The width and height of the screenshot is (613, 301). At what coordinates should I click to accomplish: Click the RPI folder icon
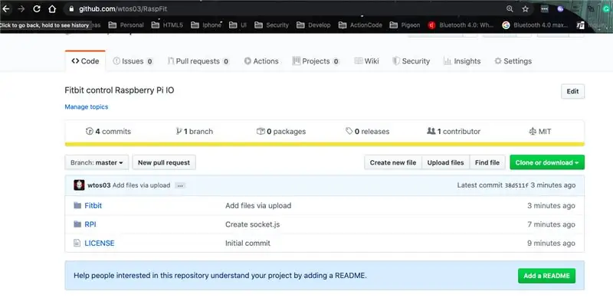(77, 224)
